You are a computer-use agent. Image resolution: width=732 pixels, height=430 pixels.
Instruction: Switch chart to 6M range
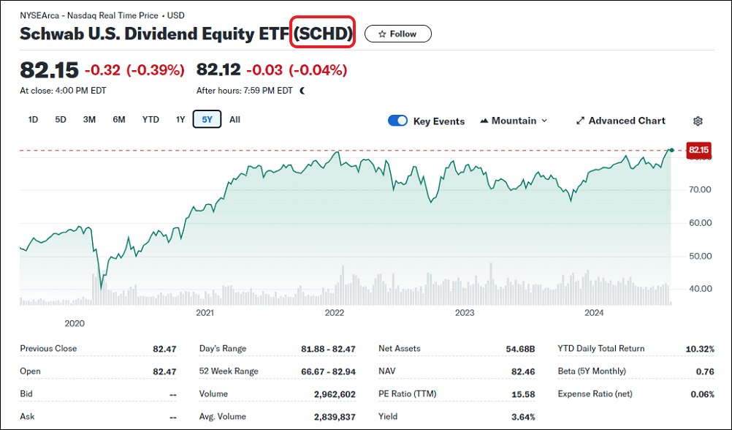click(x=119, y=120)
